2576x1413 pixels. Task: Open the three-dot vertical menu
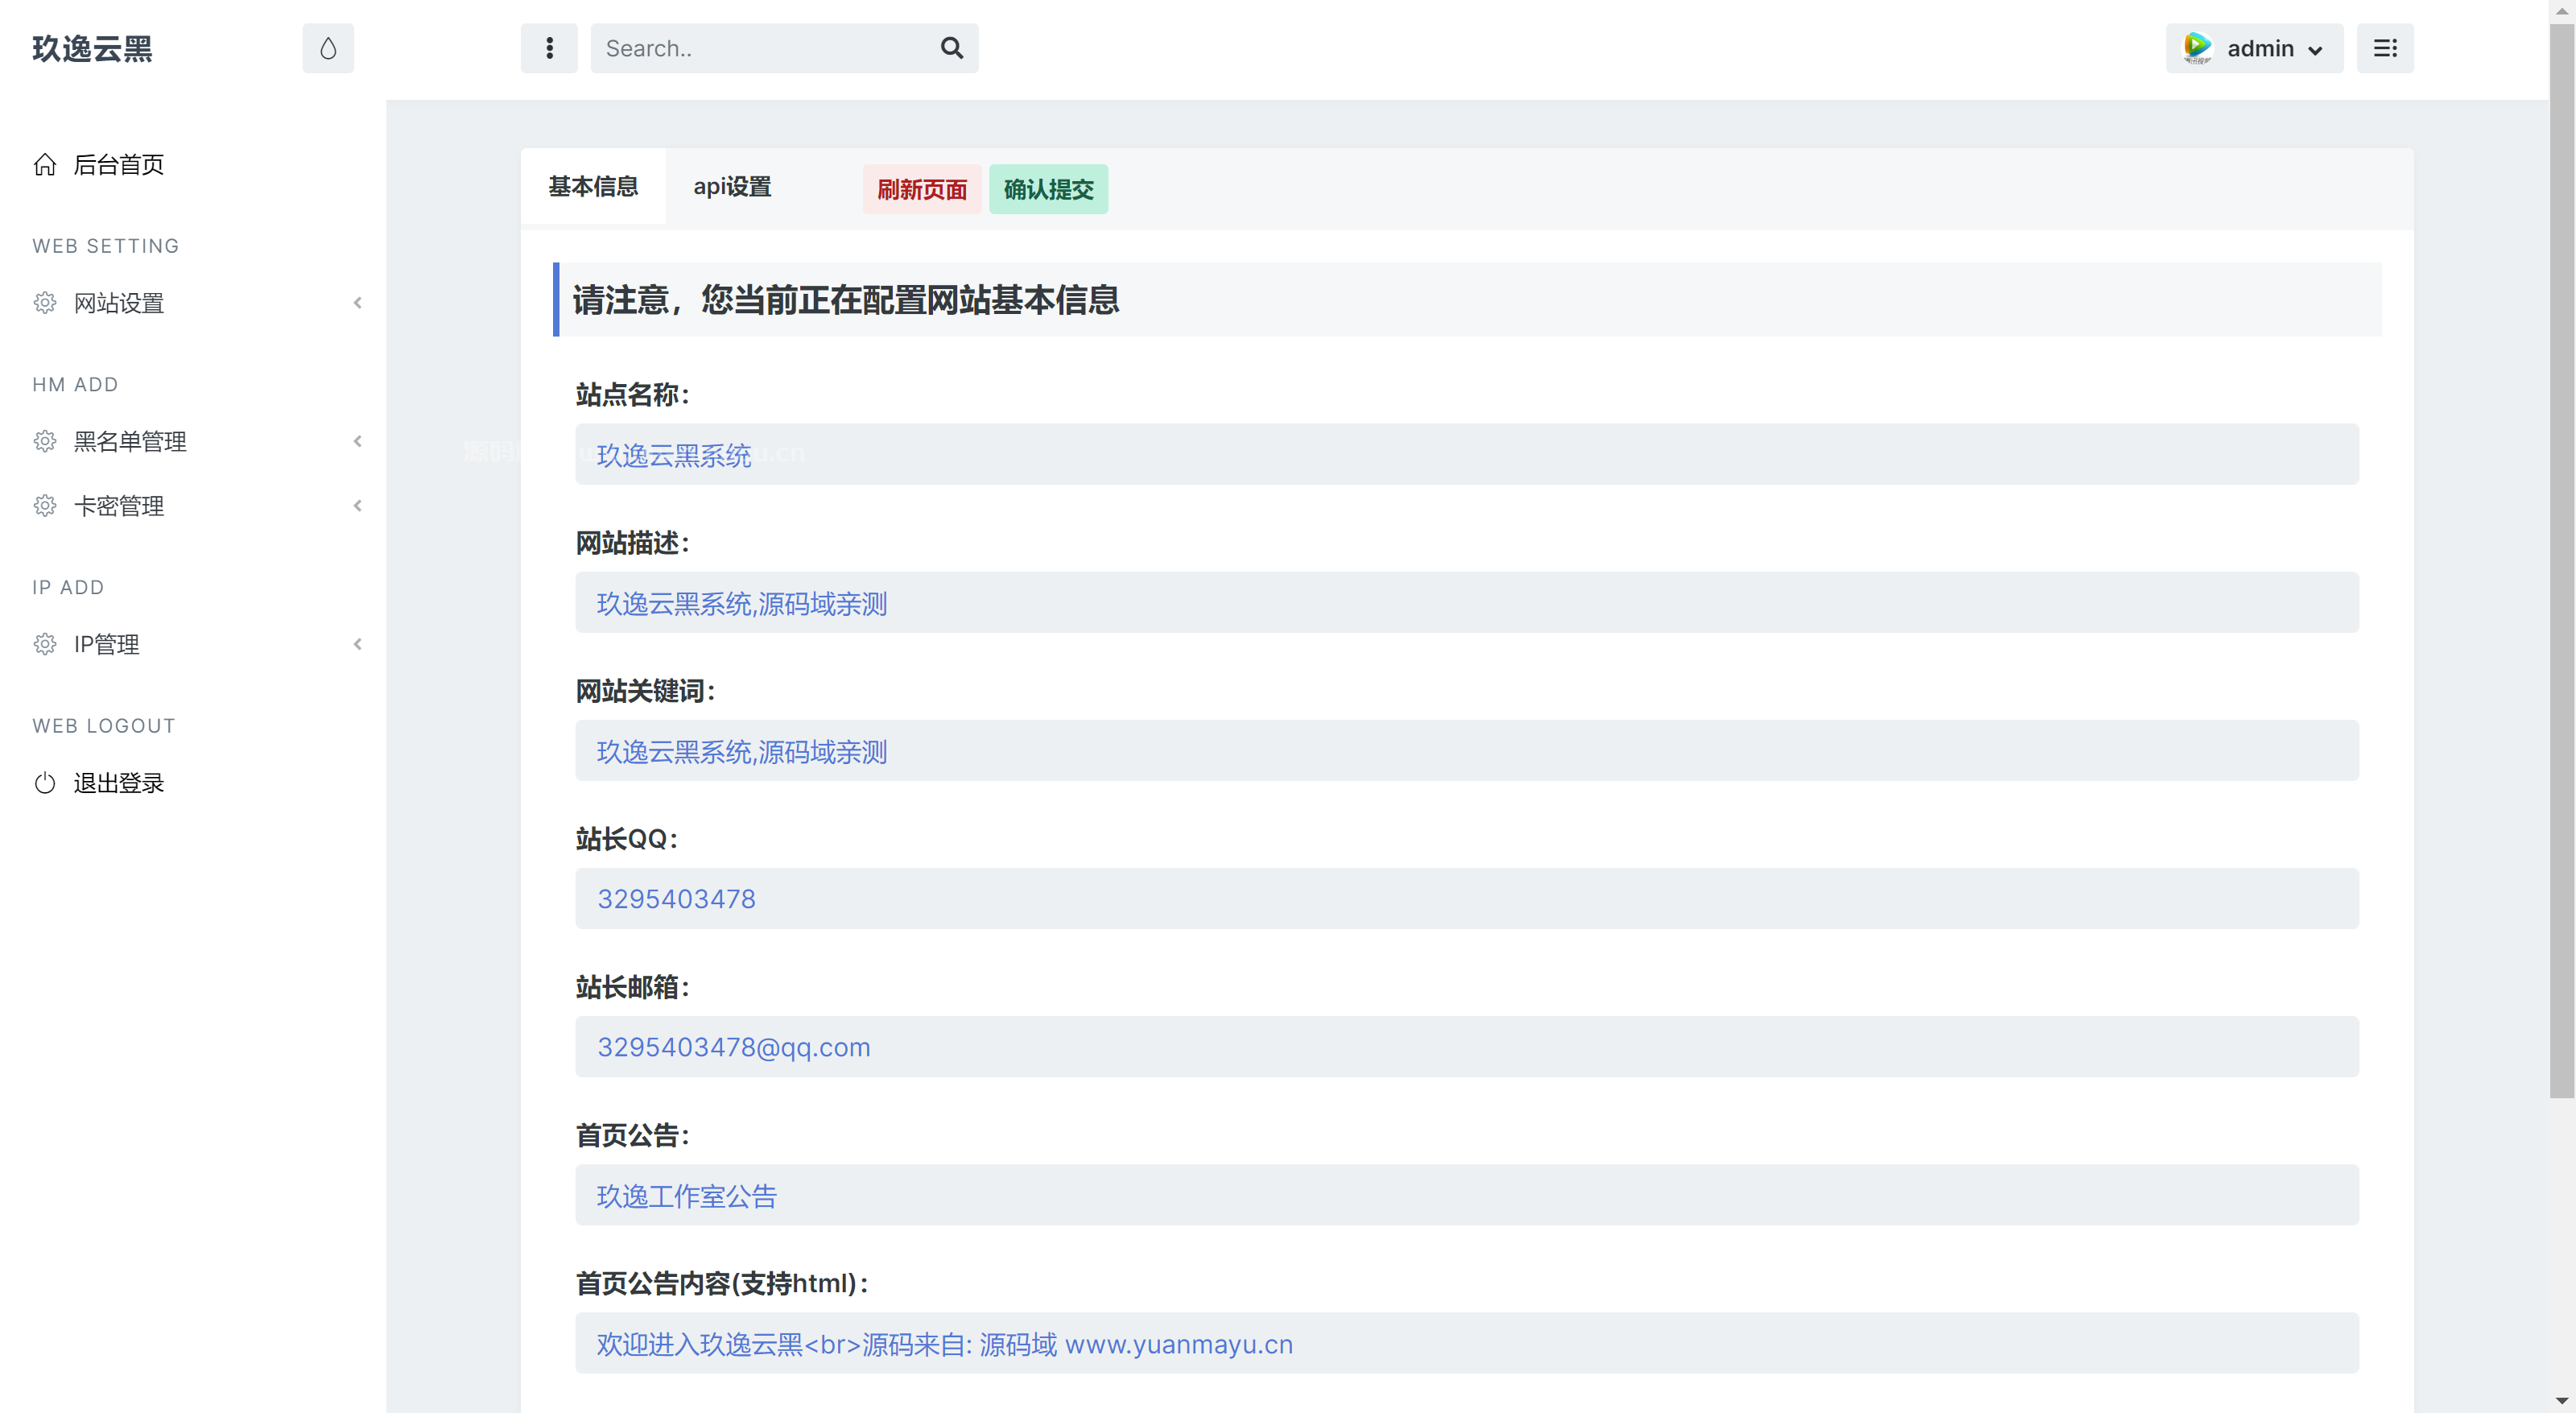pos(549,48)
